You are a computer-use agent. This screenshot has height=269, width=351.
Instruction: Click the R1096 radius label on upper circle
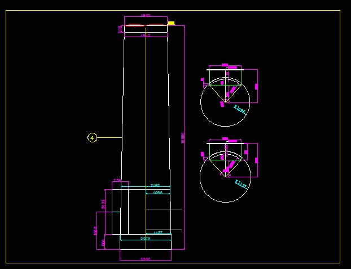tap(240, 109)
